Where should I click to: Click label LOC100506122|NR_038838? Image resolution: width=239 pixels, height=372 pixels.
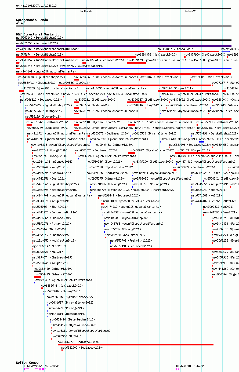point(42,366)
